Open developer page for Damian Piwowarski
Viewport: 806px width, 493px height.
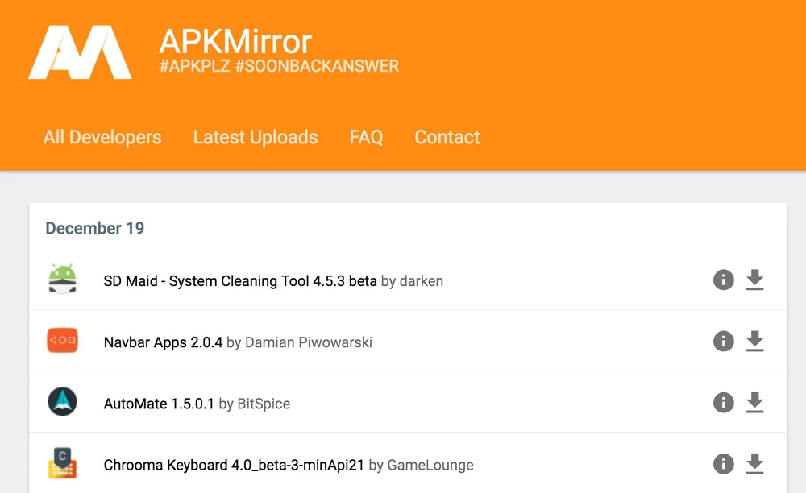[308, 342]
